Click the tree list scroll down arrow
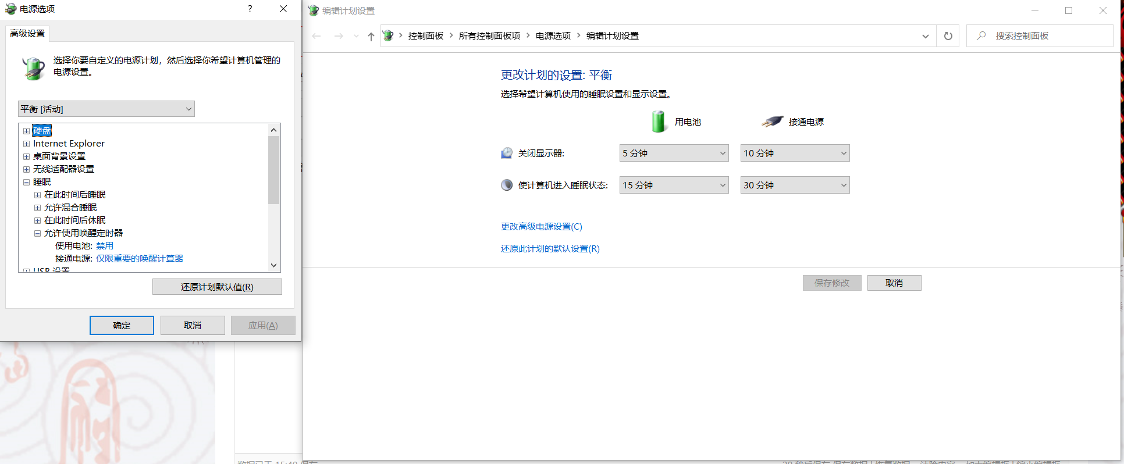This screenshot has width=1124, height=464. (274, 265)
